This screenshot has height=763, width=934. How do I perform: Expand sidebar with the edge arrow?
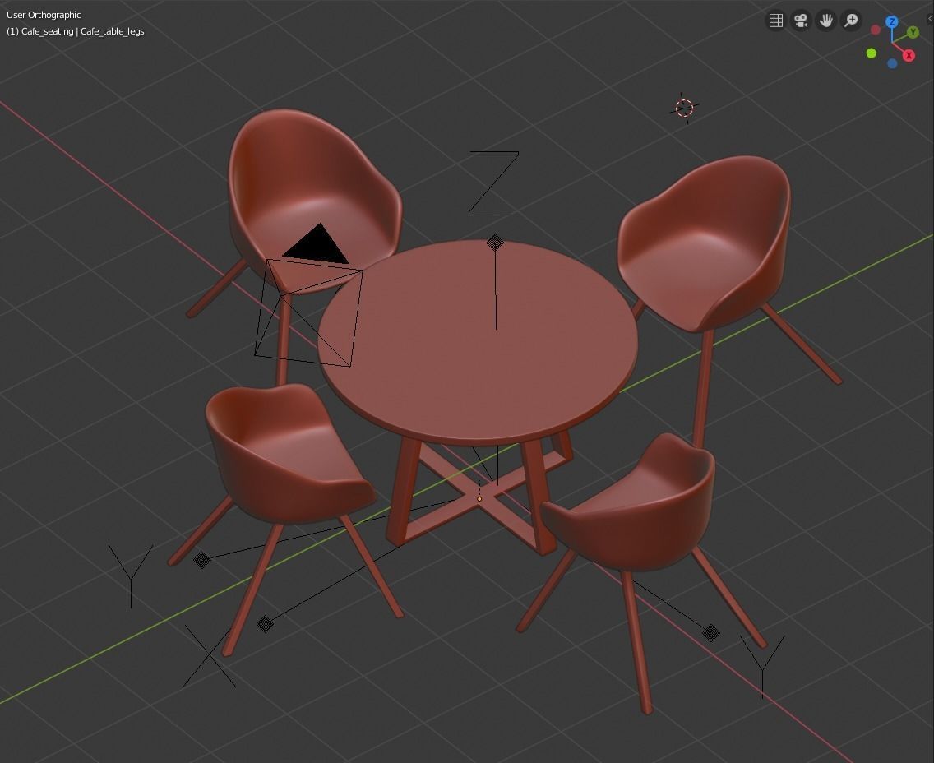930,18
